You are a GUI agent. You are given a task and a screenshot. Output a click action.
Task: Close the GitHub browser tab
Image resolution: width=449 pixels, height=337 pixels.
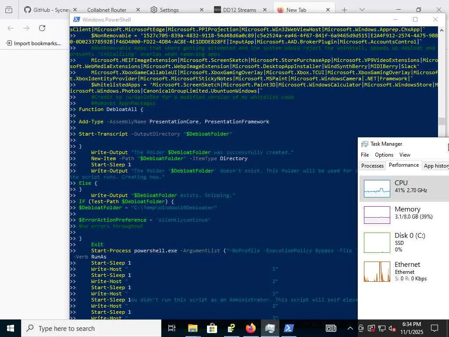[75, 10]
